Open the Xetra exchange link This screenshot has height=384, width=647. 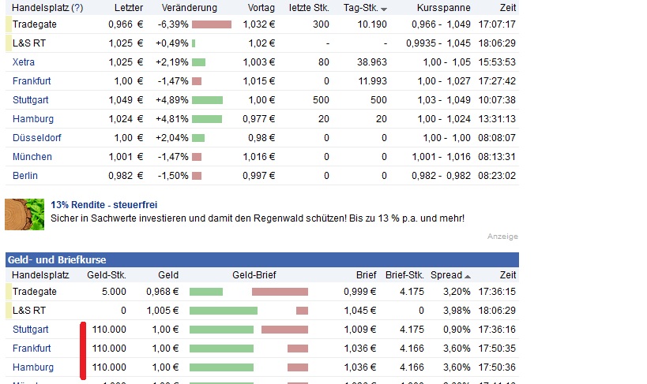click(x=24, y=62)
